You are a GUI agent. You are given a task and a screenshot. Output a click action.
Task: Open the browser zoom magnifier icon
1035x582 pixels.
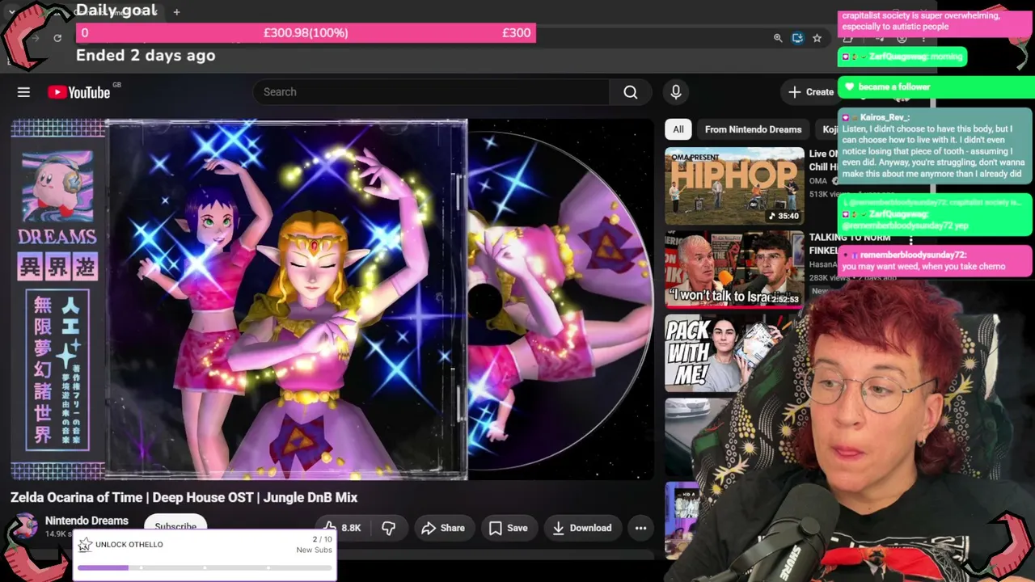(x=778, y=38)
